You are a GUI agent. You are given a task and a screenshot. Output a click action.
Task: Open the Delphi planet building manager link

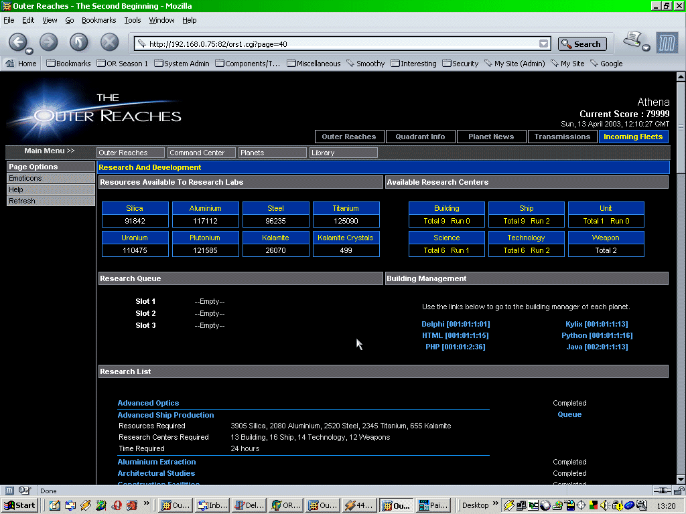[x=455, y=324]
